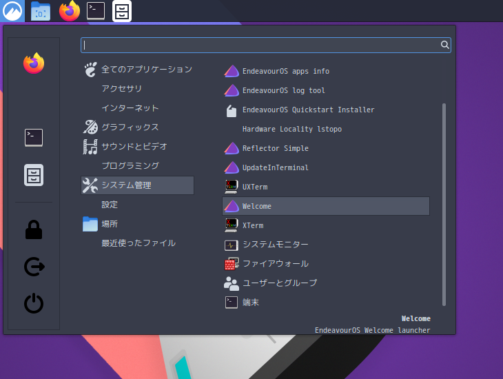Select the プログラミング category
The width and height of the screenshot is (503, 379).
[137, 166]
